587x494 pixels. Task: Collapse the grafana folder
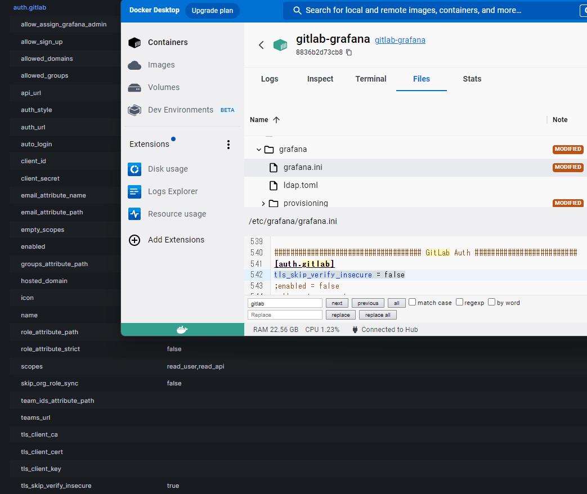[258, 150]
